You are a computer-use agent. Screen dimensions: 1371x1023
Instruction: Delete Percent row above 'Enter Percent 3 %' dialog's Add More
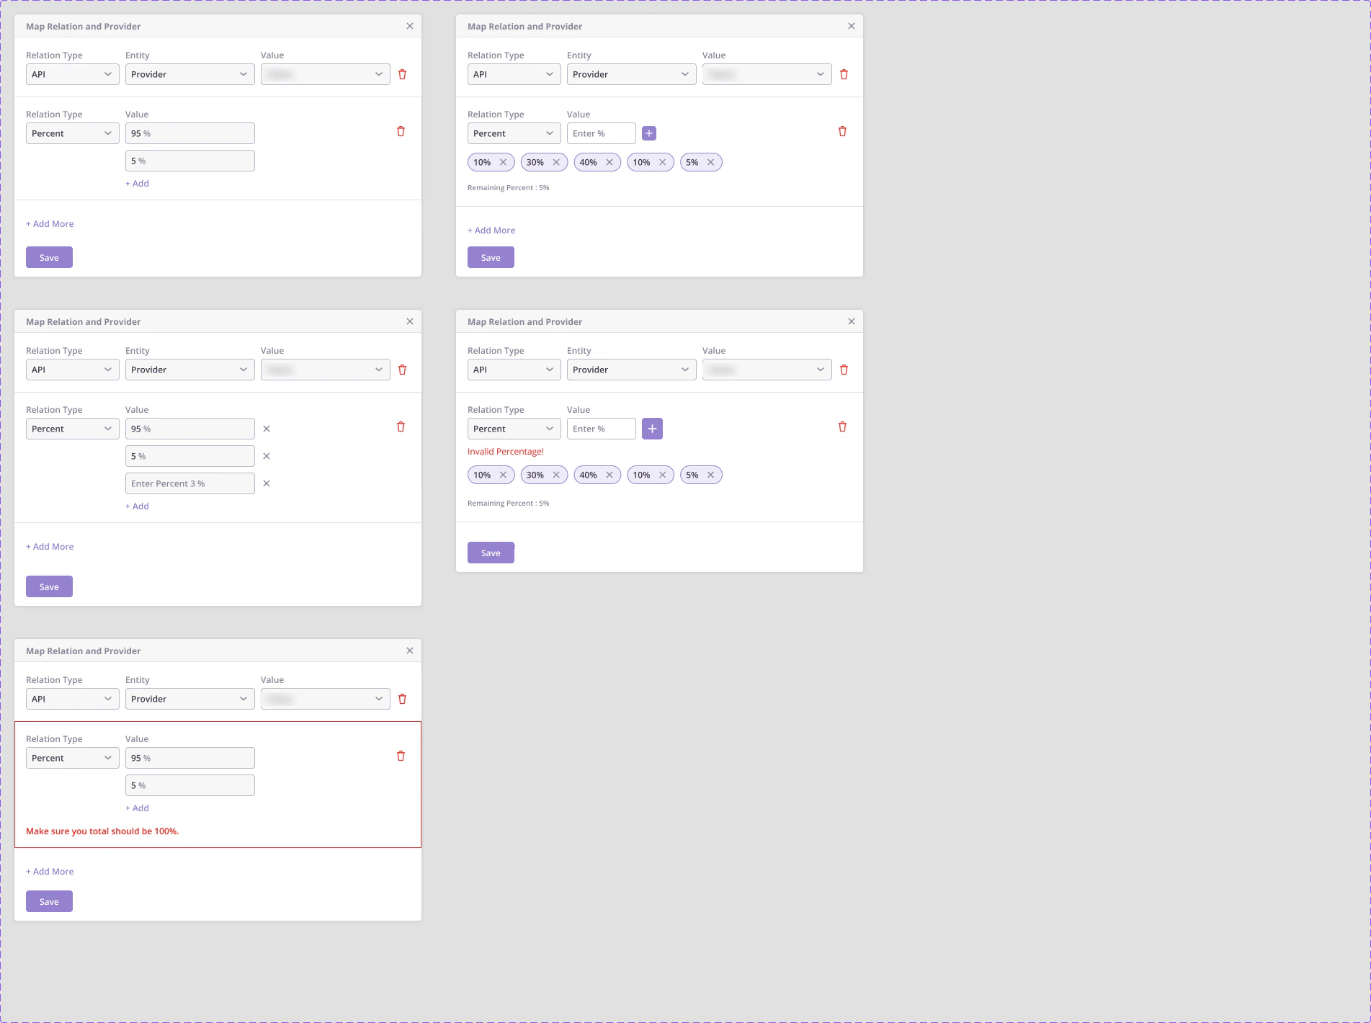[401, 426]
